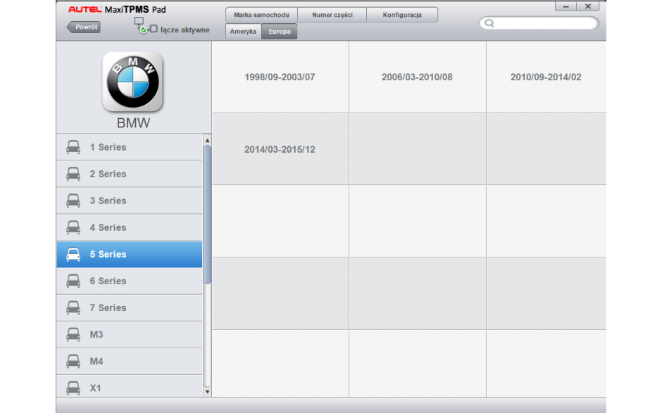The width and height of the screenshot is (662, 413).
Task: Click the car icon beside 6 Series
Action: [x=73, y=281]
